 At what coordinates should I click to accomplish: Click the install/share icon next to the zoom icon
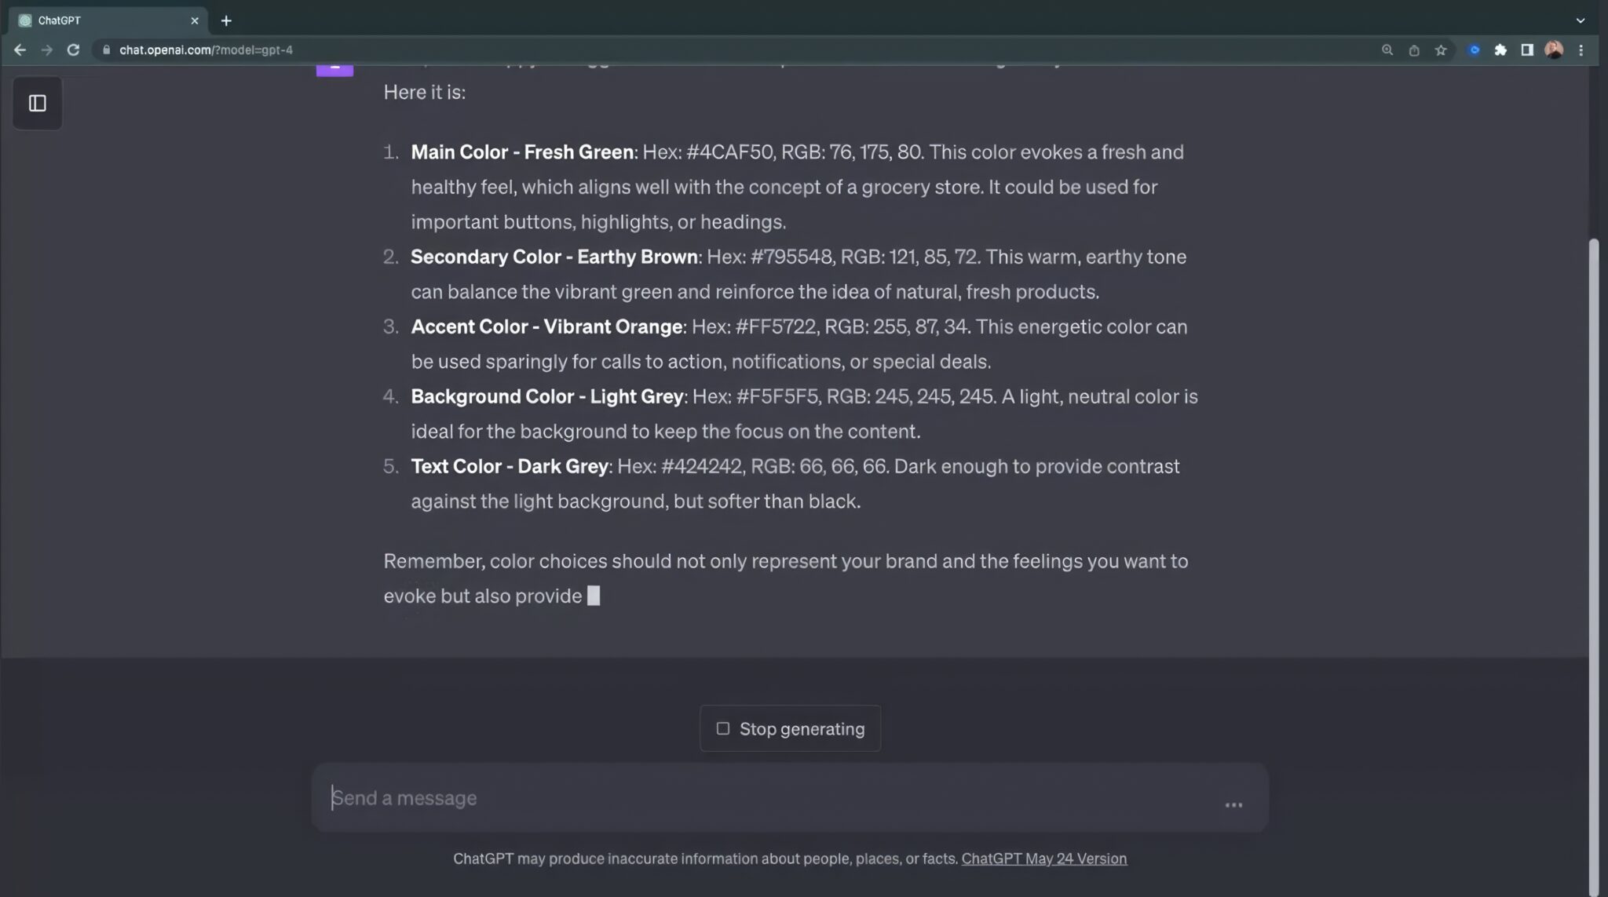point(1414,49)
